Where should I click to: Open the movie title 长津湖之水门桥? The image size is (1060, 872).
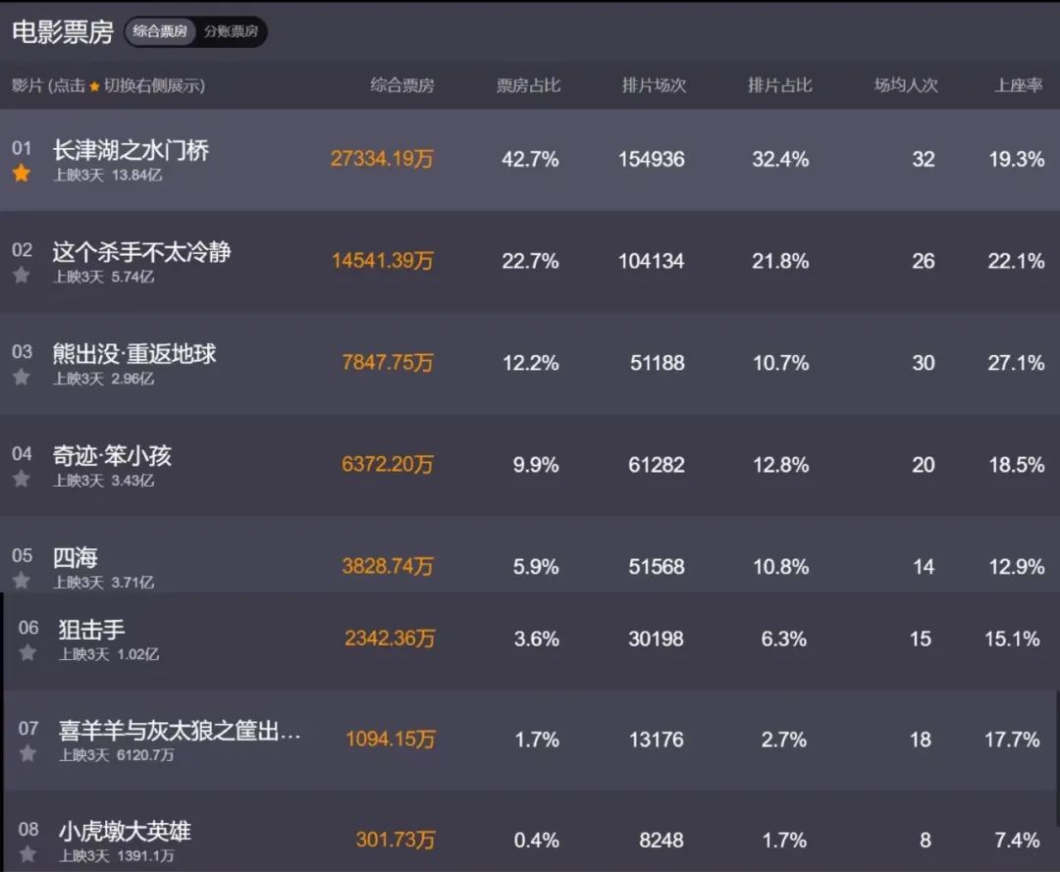click(x=131, y=150)
